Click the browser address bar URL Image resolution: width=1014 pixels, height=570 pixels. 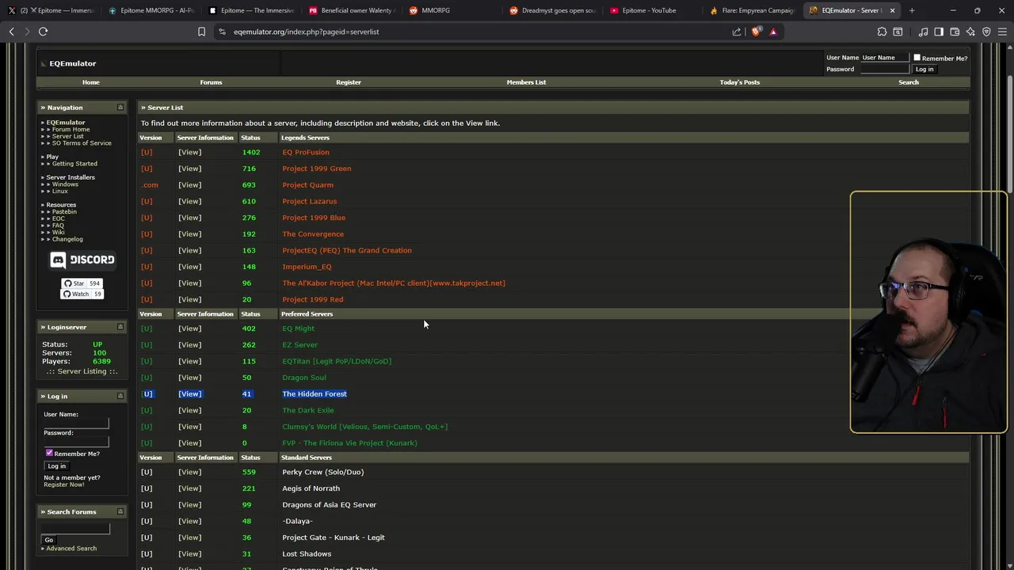tap(307, 32)
